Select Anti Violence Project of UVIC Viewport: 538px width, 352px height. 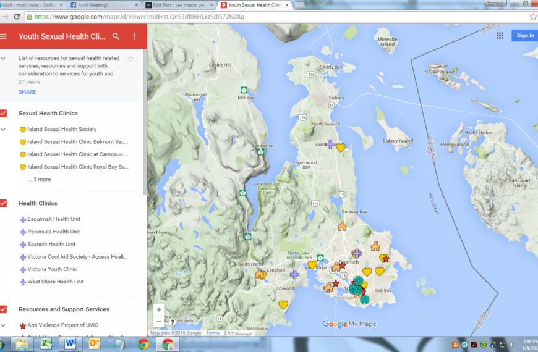pyautogui.click(x=59, y=325)
